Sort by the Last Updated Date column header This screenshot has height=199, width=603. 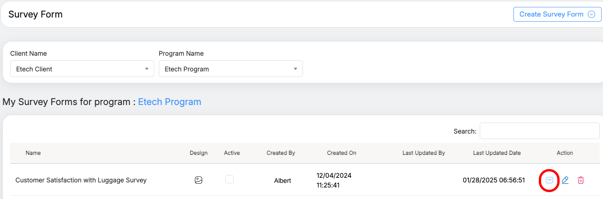(497, 153)
